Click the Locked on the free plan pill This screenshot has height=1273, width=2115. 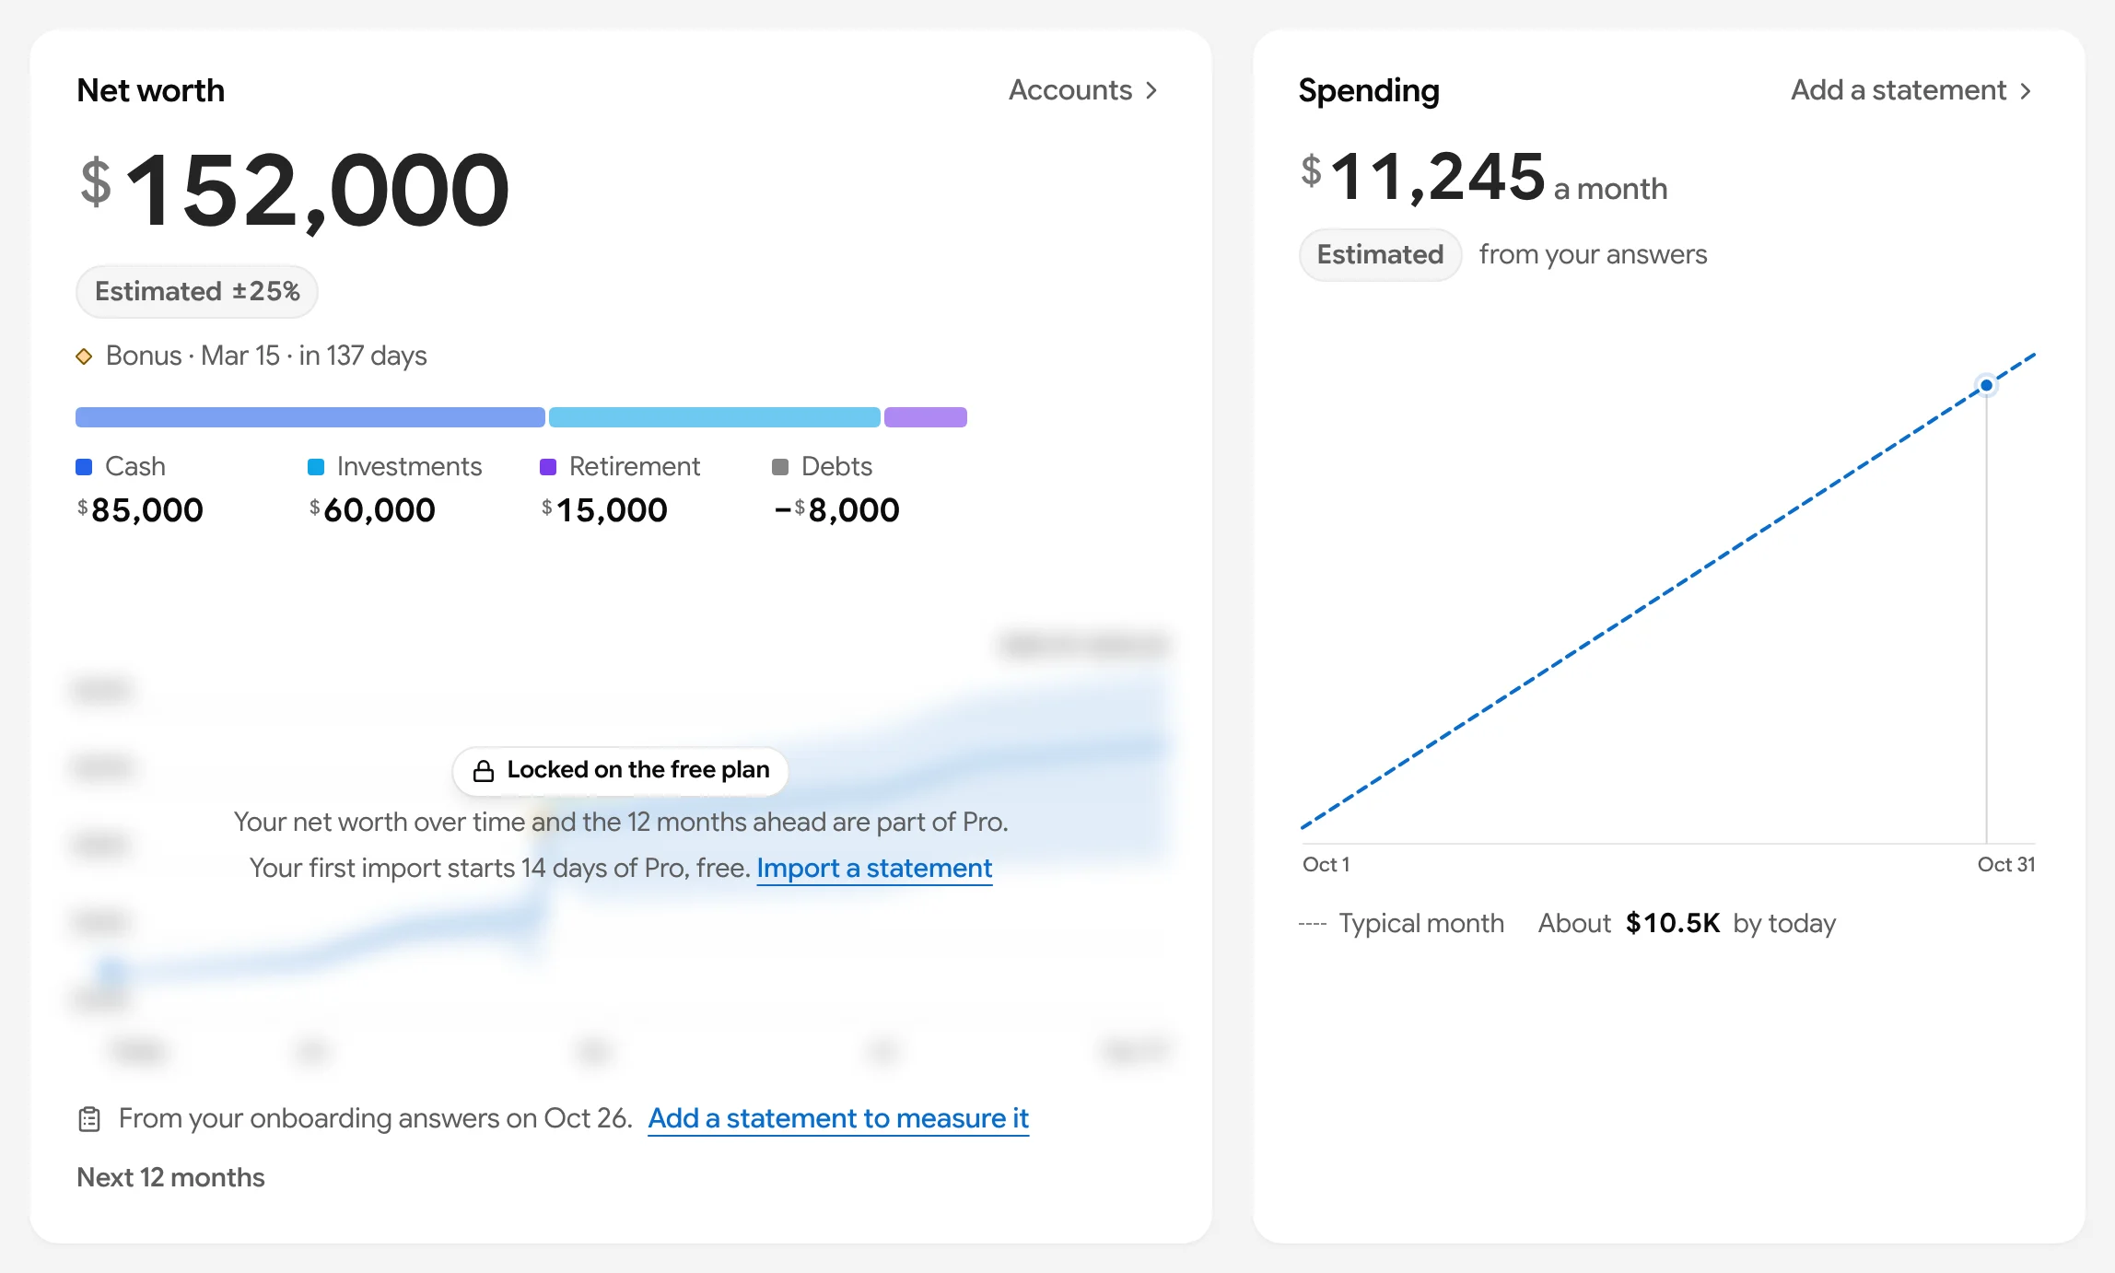click(x=621, y=770)
